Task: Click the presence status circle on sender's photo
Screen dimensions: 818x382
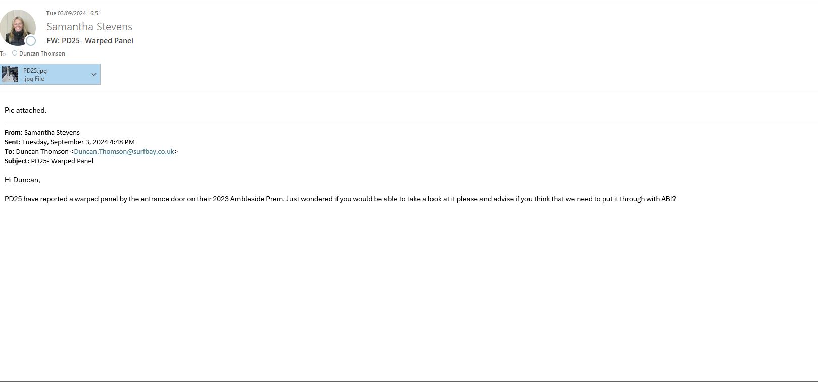Action: click(31, 41)
